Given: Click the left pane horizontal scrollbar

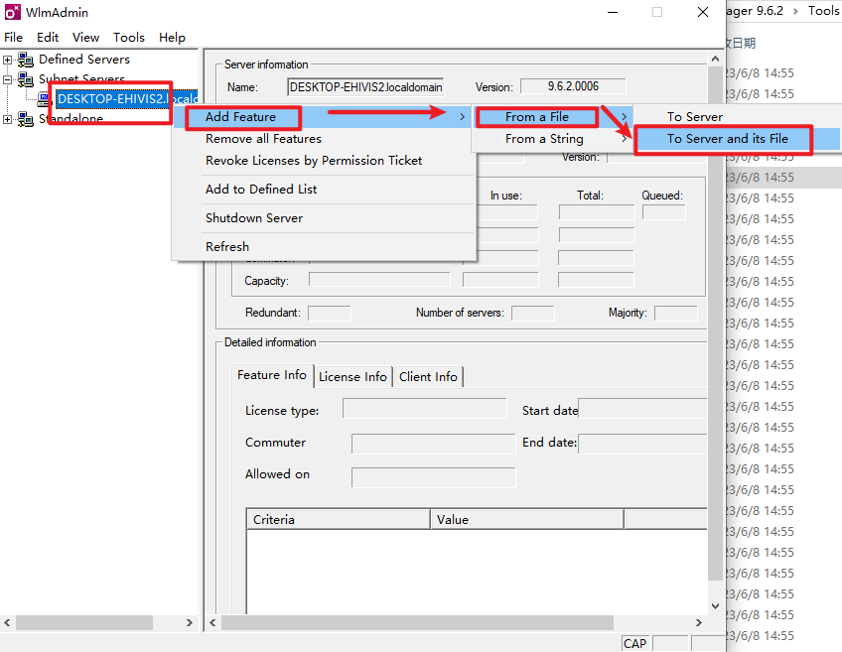Looking at the screenshot, I should (99, 623).
